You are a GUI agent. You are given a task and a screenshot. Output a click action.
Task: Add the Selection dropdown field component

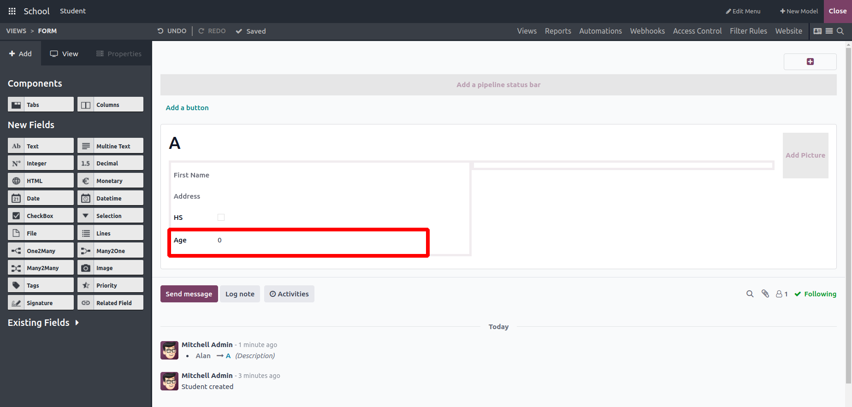110,216
